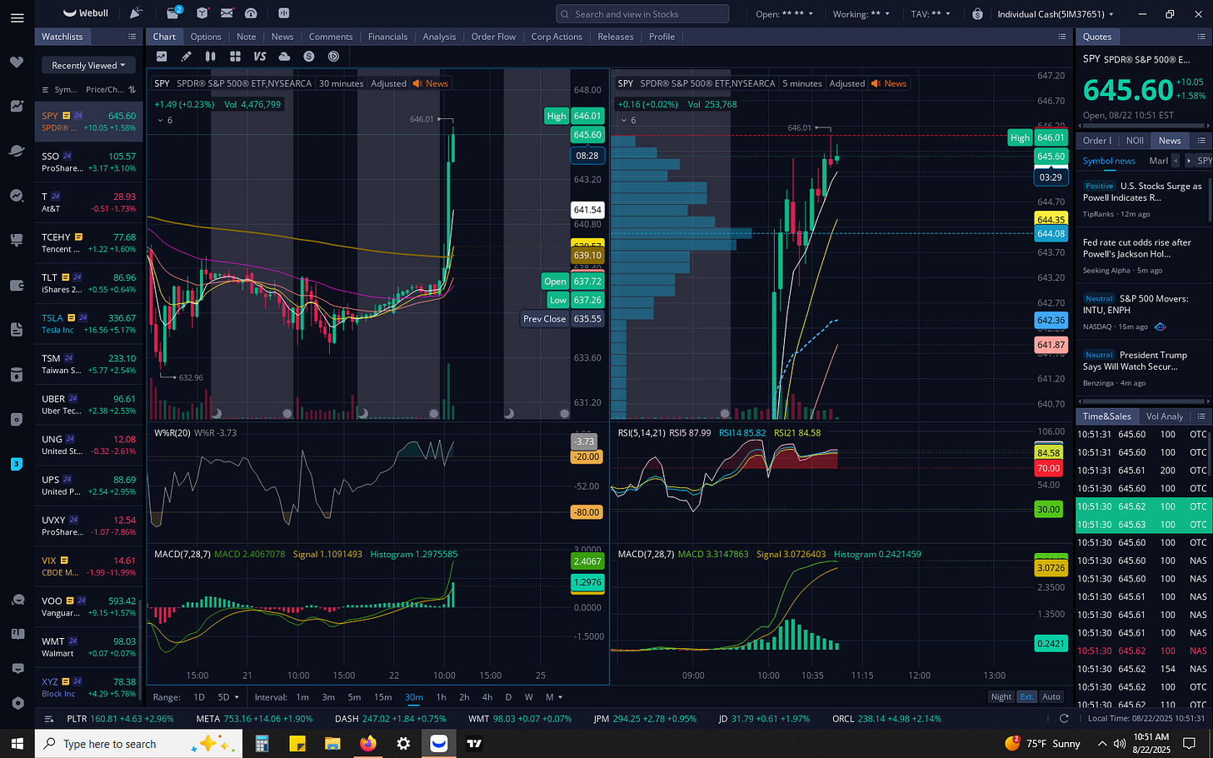Open the Working: ** dropdown

click(861, 14)
